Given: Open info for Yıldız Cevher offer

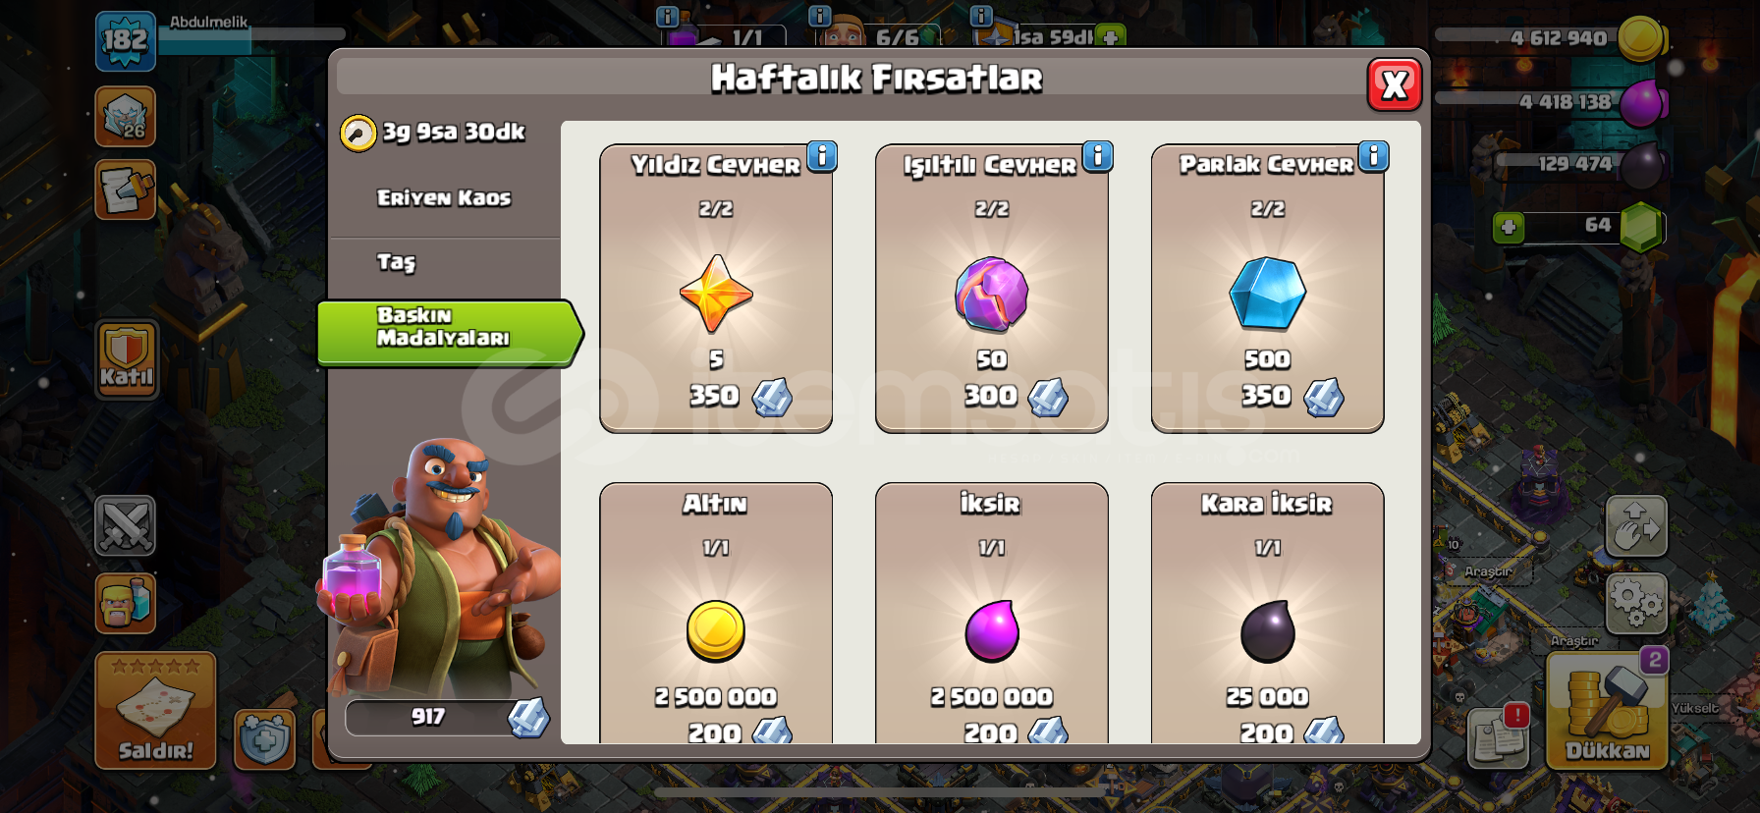Looking at the screenshot, I should [x=822, y=156].
